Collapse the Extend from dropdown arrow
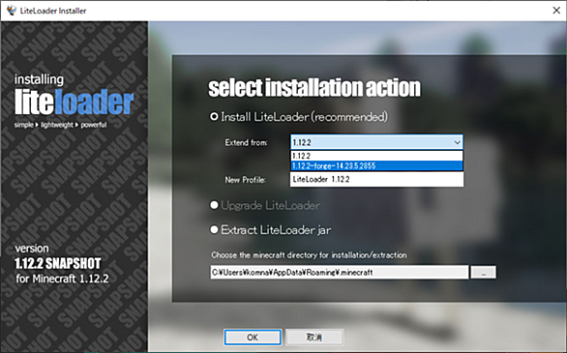Screen dimensions: 567x353 [x=457, y=142]
